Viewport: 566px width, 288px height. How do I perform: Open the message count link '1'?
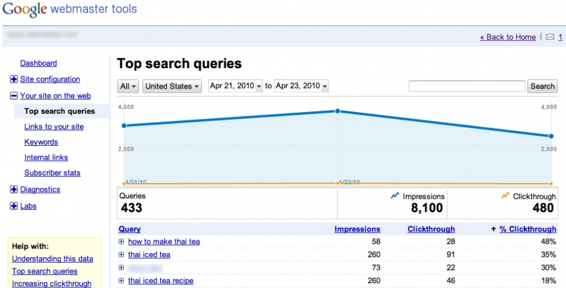coord(560,37)
